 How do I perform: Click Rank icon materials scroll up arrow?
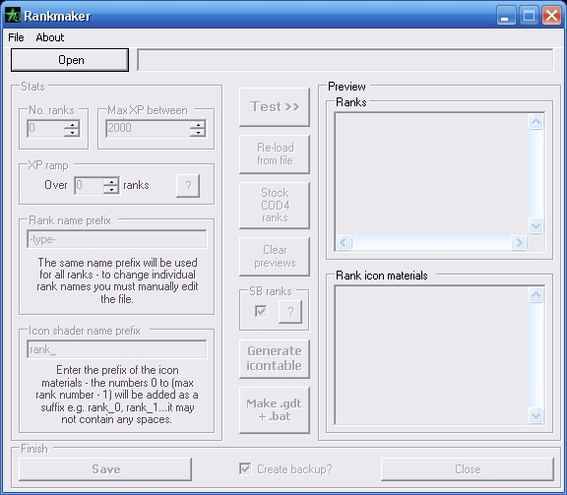pyautogui.click(x=535, y=294)
